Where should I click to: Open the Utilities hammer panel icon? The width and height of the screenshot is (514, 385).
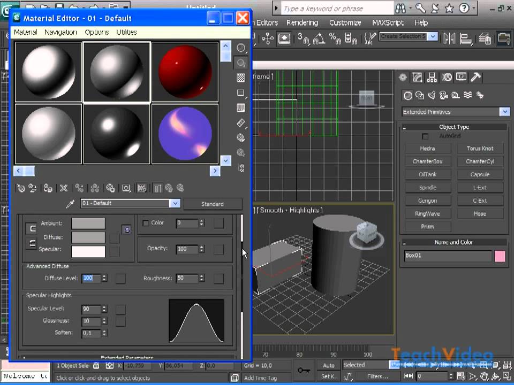475,78
